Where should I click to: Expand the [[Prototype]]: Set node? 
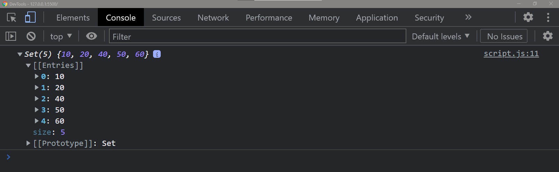coord(29,143)
